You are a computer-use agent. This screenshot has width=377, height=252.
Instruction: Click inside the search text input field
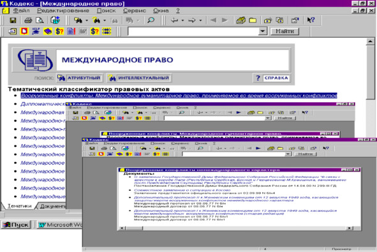coord(193,31)
